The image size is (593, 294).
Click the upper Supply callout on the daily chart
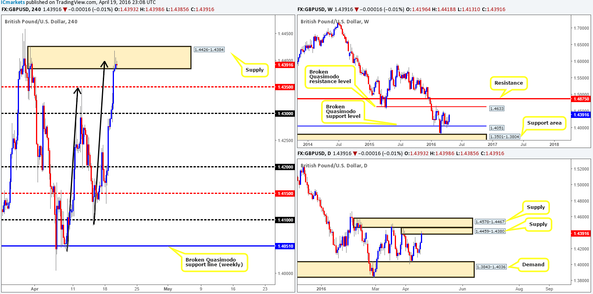tap(536, 207)
